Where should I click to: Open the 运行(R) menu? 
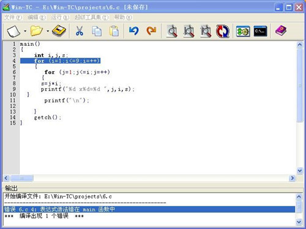[x=60, y=18]
